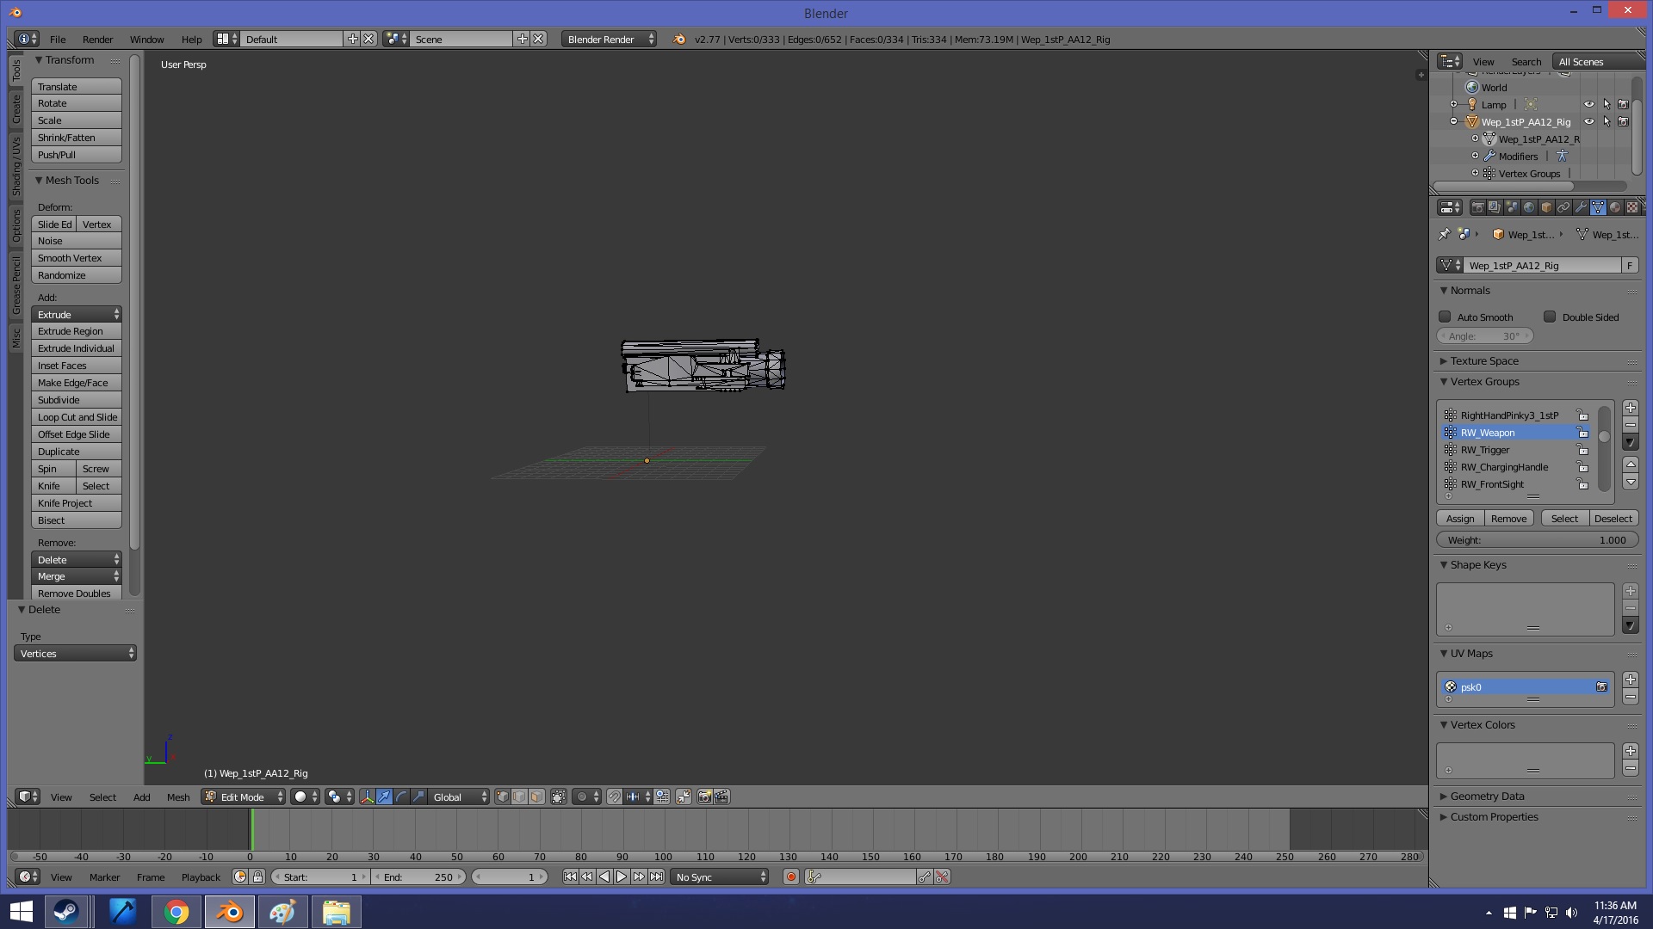The image size is (1653, 929).
Task: Click the Remove Doubles button
Action: point(75,594)
